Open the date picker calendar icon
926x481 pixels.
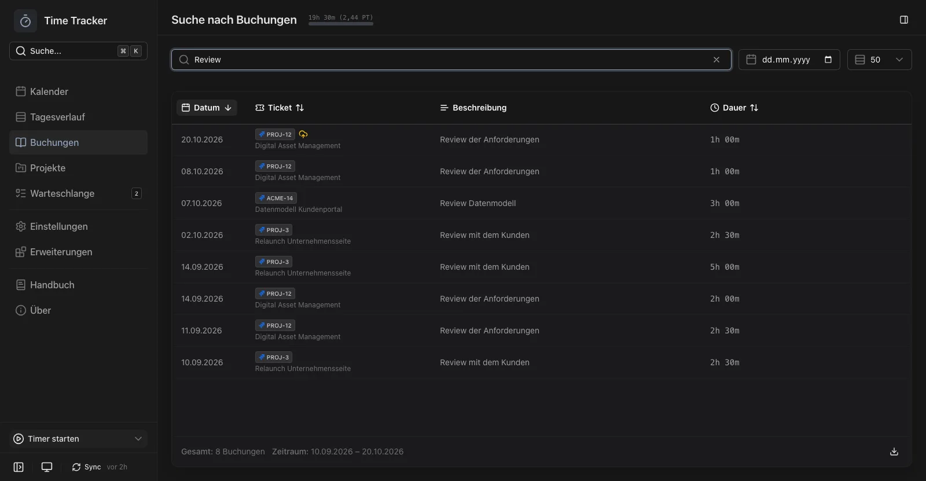coord(828,60)
